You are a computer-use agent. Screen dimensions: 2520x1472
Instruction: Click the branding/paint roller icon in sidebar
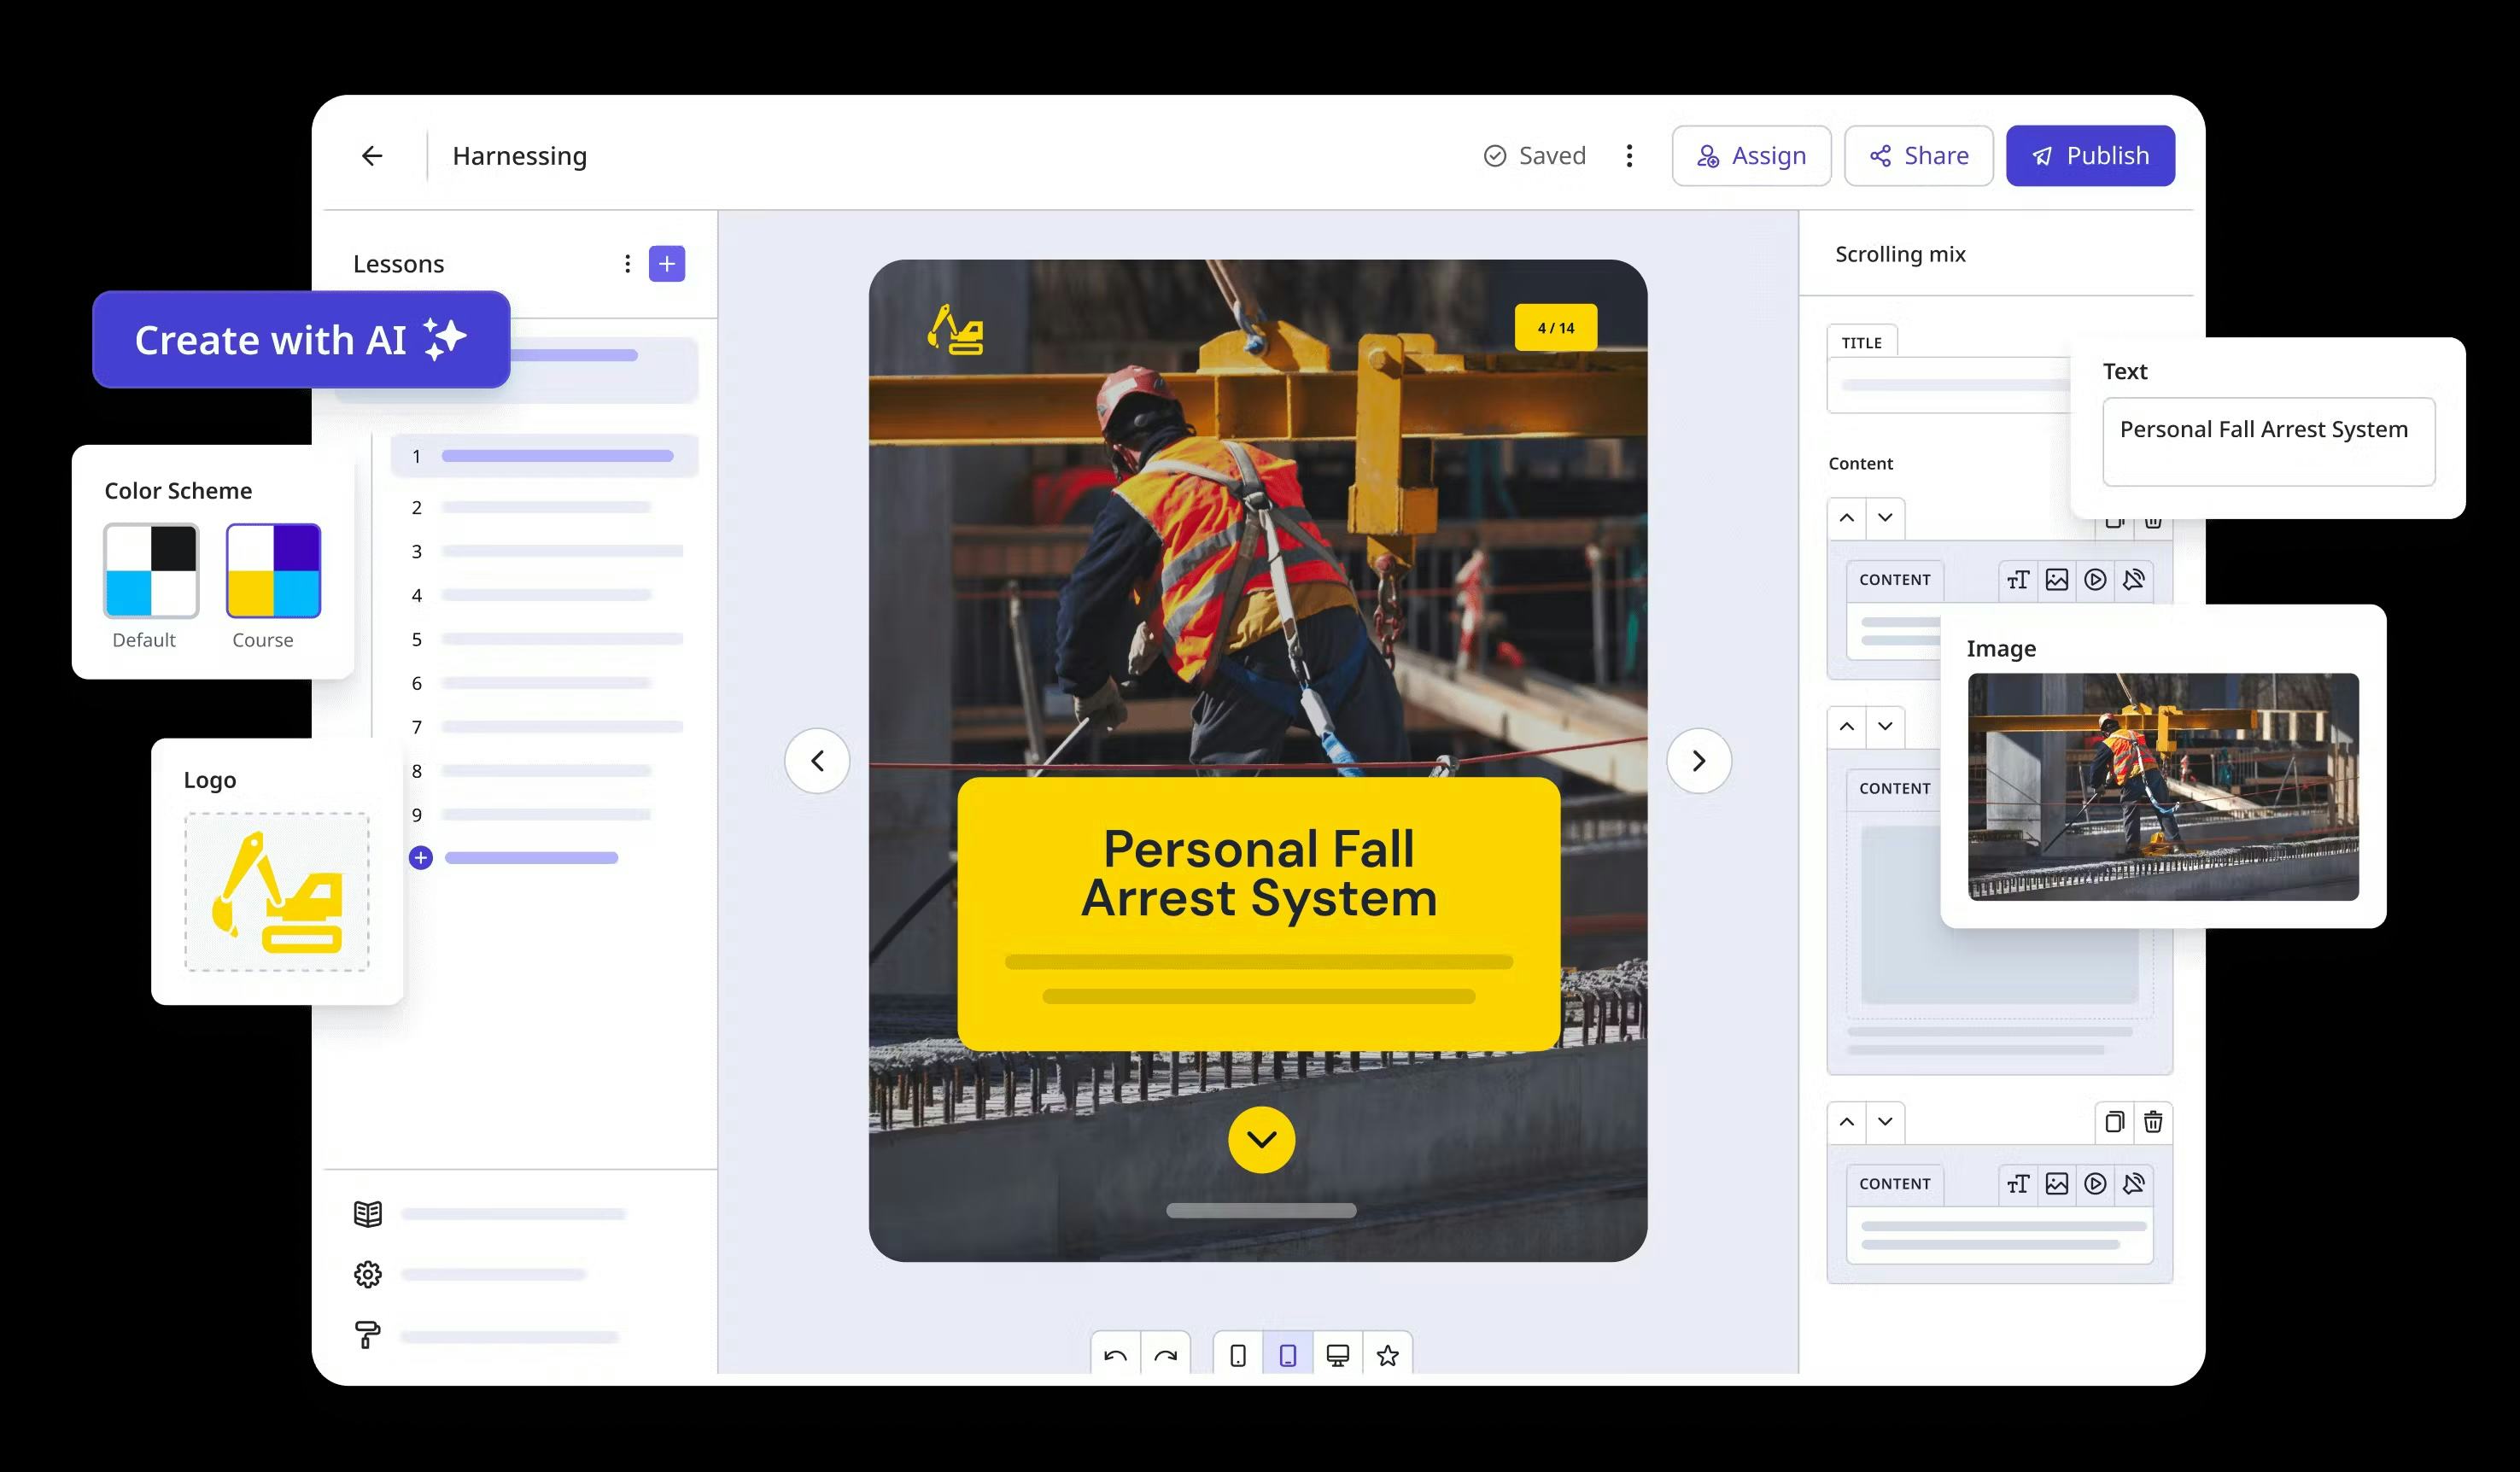tap(368, 1334)
